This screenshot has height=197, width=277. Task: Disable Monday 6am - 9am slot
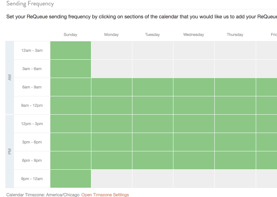tap(112, 87)
